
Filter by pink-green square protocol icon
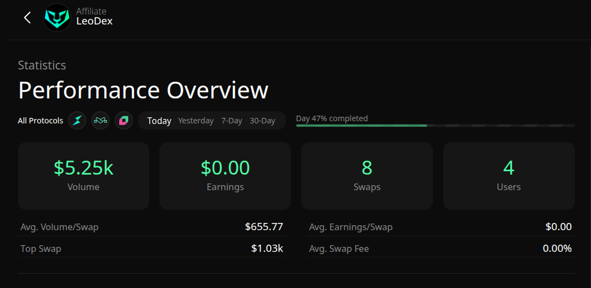[124, 121]
